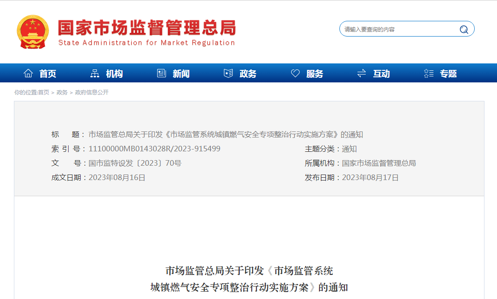Select 政务 in the blue navigation bar

[248, 74]
